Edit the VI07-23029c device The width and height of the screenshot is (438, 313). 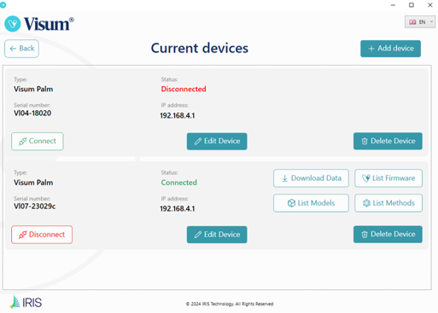[x=217, y=235]
